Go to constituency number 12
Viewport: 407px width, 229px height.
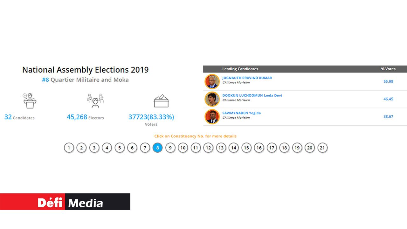click(208, 148)
